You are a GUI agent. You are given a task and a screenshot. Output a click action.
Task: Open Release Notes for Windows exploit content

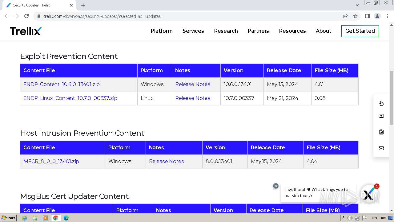coord(193,84)
